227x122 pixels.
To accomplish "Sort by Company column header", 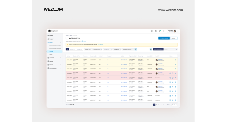I will 109,56.
